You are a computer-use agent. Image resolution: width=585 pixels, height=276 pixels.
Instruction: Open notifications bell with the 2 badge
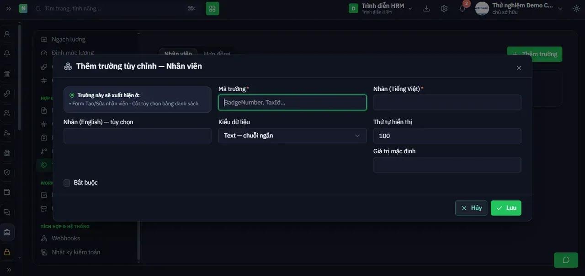(x=463, y=9)
